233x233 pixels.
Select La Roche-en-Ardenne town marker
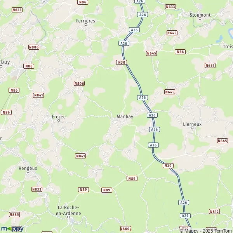(x=68, y=217)
